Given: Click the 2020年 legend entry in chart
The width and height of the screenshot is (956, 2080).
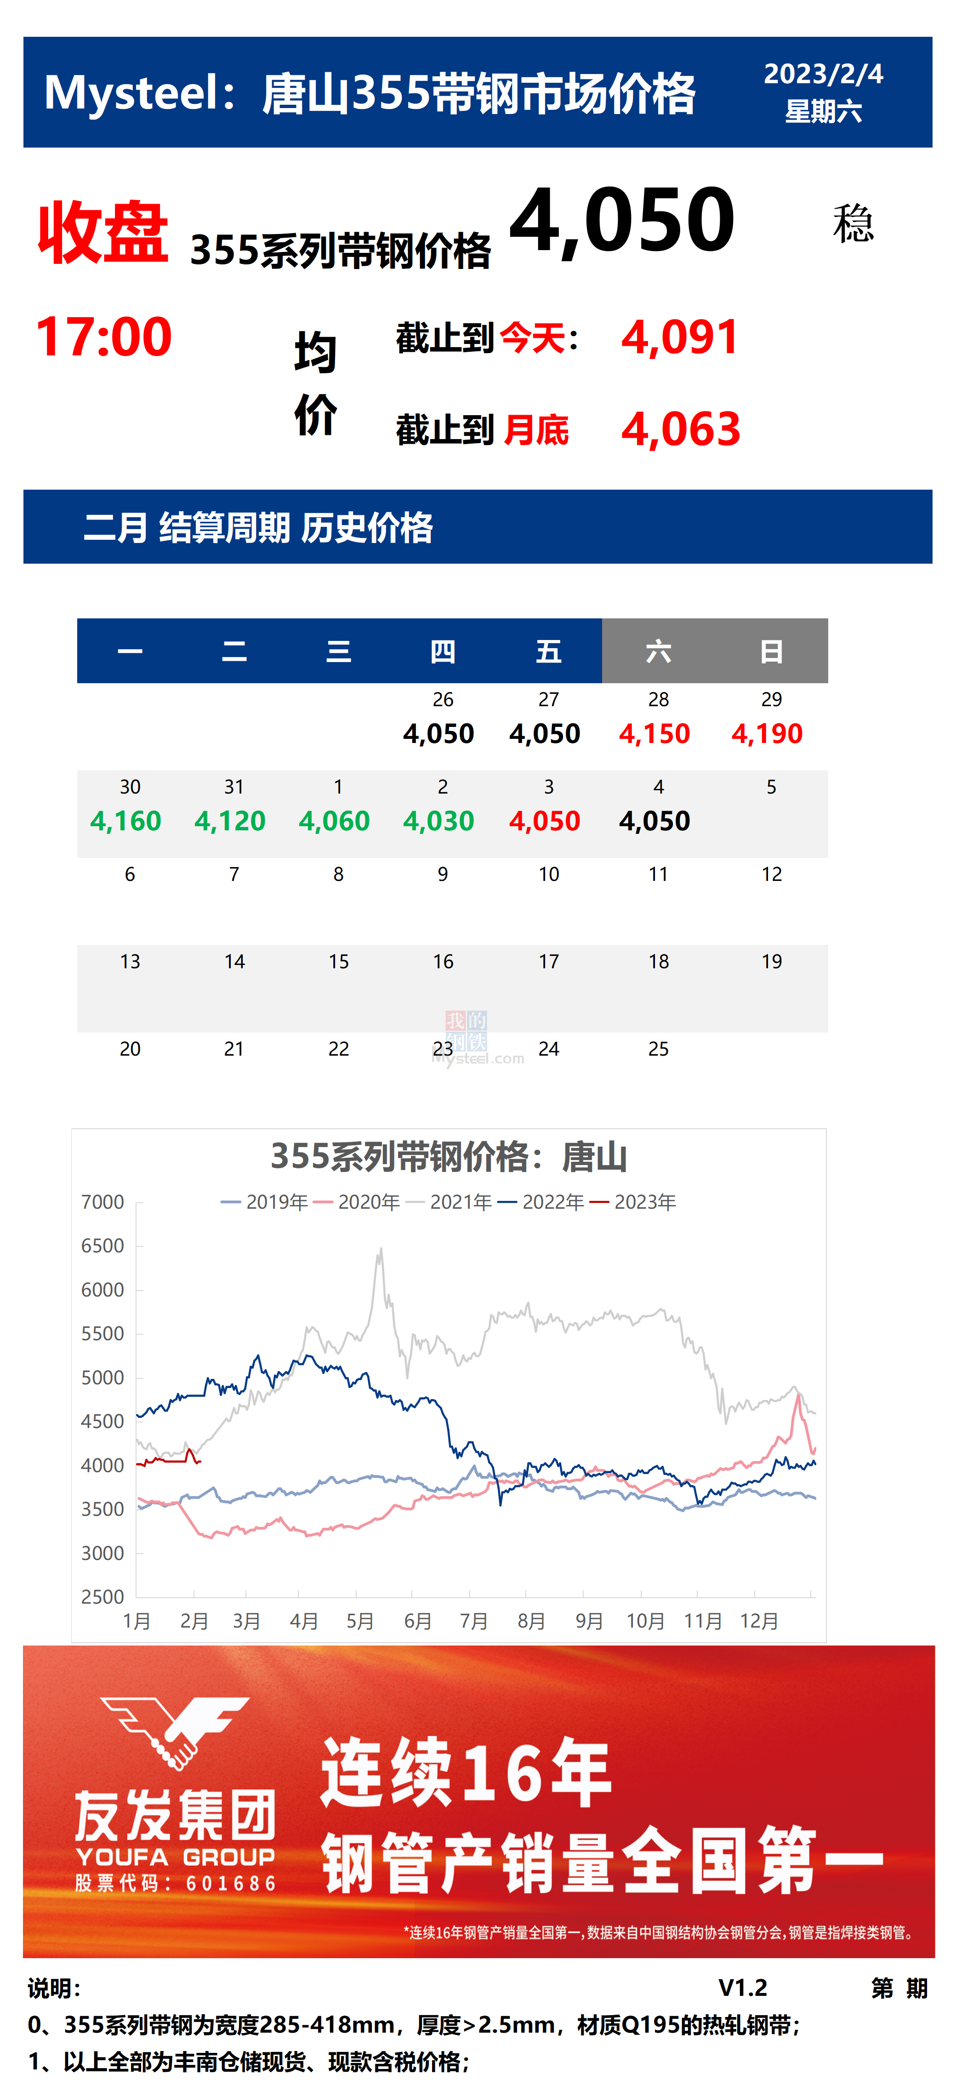Looking at the screenshot, I should point(356,1202).
